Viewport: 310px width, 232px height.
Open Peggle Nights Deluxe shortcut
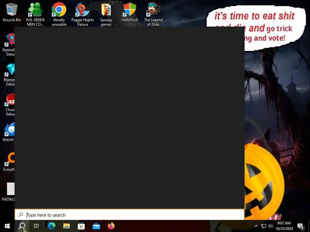point(82,14)
